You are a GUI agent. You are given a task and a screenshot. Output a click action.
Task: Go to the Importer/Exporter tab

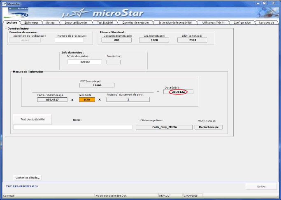[76, 22]
